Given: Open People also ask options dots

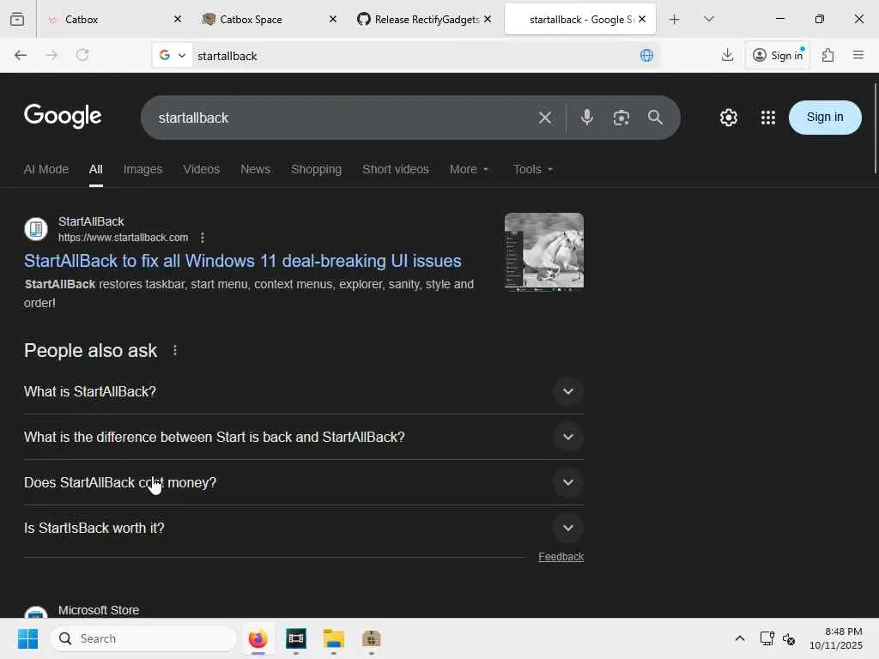Looking at the screenshot, I should point(175,350).
